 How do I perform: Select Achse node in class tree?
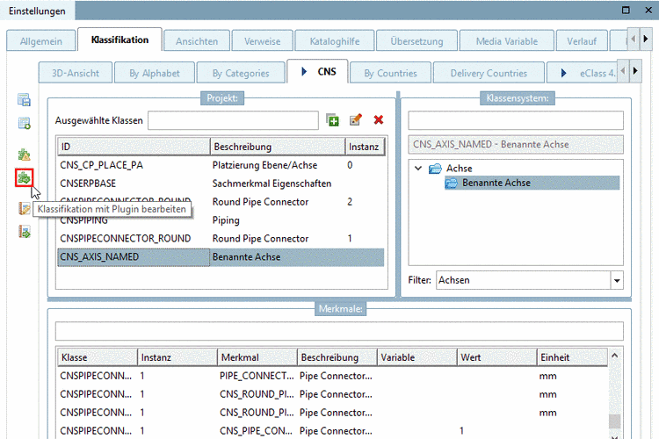(459, 169)
